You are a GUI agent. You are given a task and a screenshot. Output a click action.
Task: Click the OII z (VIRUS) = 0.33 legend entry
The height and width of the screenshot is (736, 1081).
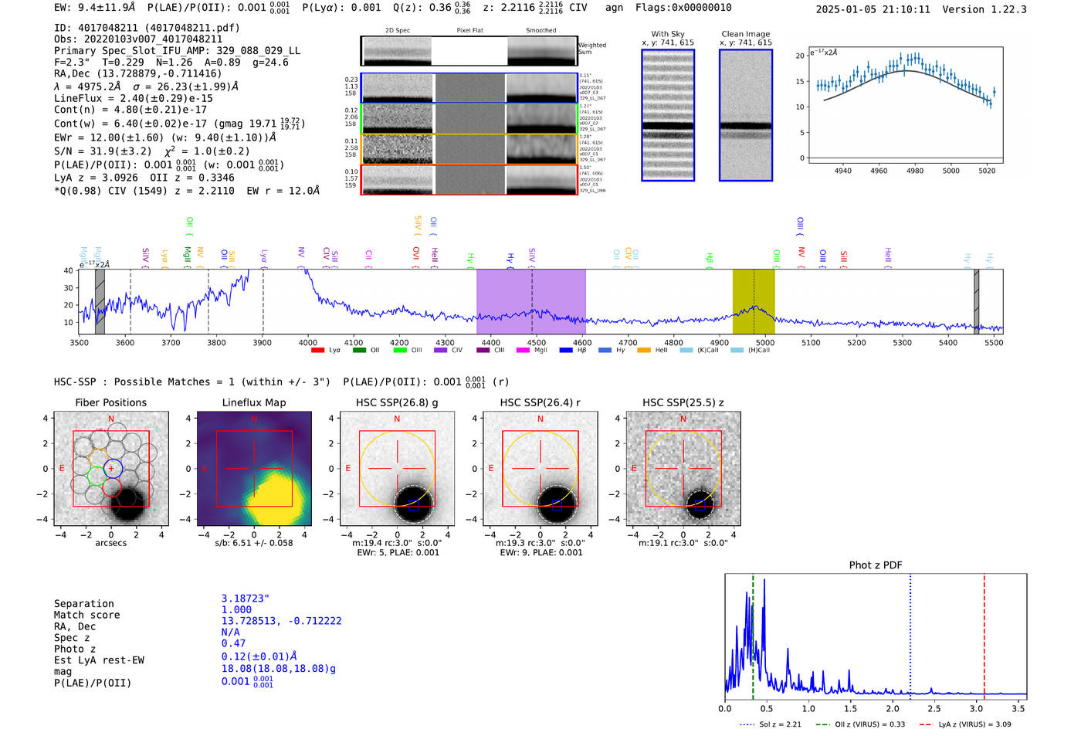(860, 724)
